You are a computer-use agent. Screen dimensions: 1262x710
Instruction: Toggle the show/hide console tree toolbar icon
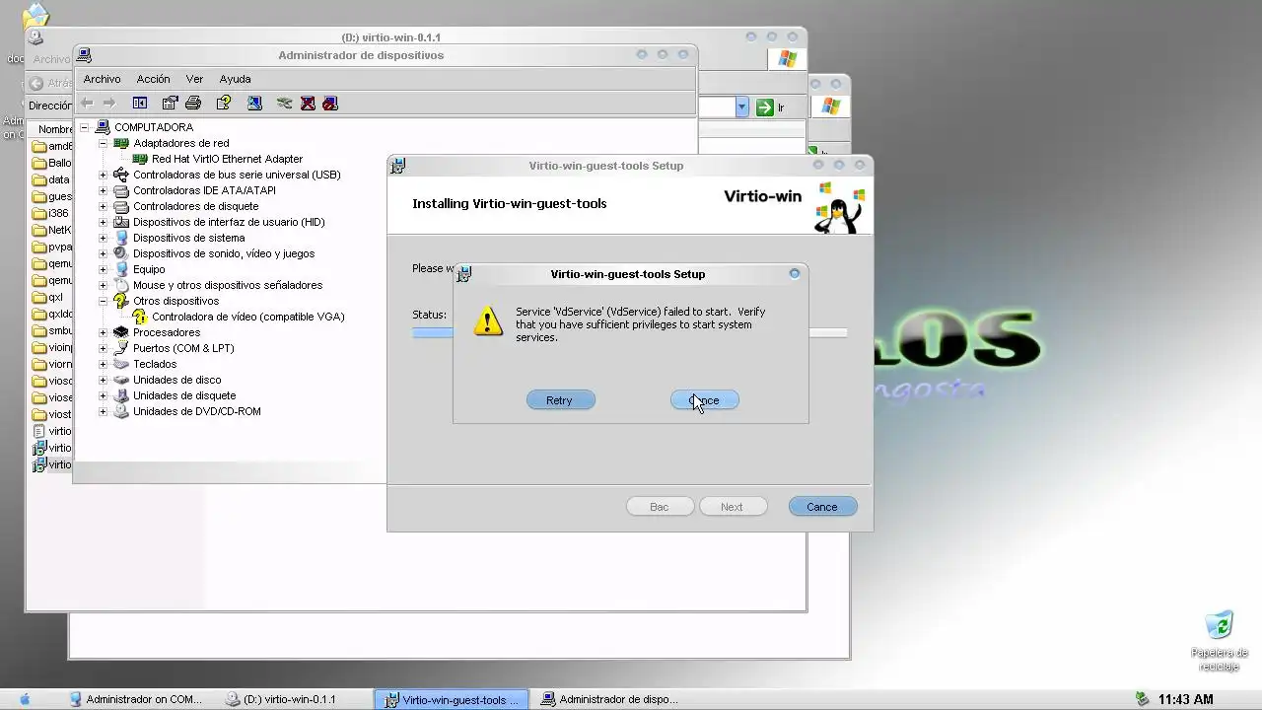click(140, 103)
